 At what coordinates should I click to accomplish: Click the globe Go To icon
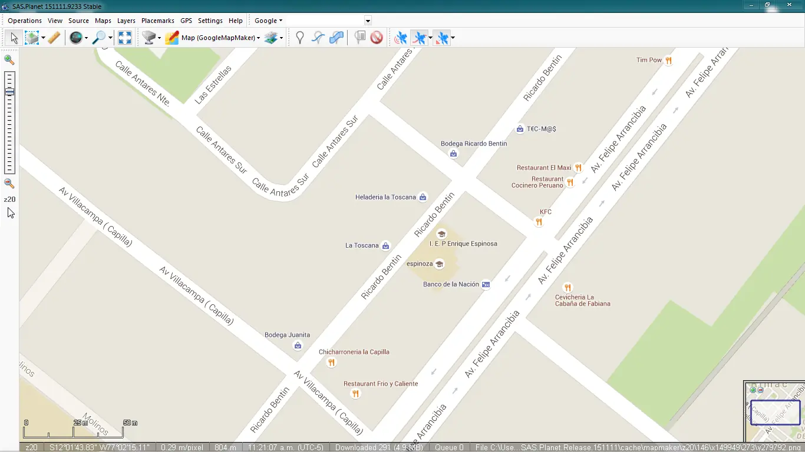click(x=76, y=38)
